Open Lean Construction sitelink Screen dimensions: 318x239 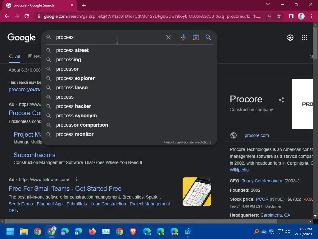pyautogui.click(x=108, y=204)
